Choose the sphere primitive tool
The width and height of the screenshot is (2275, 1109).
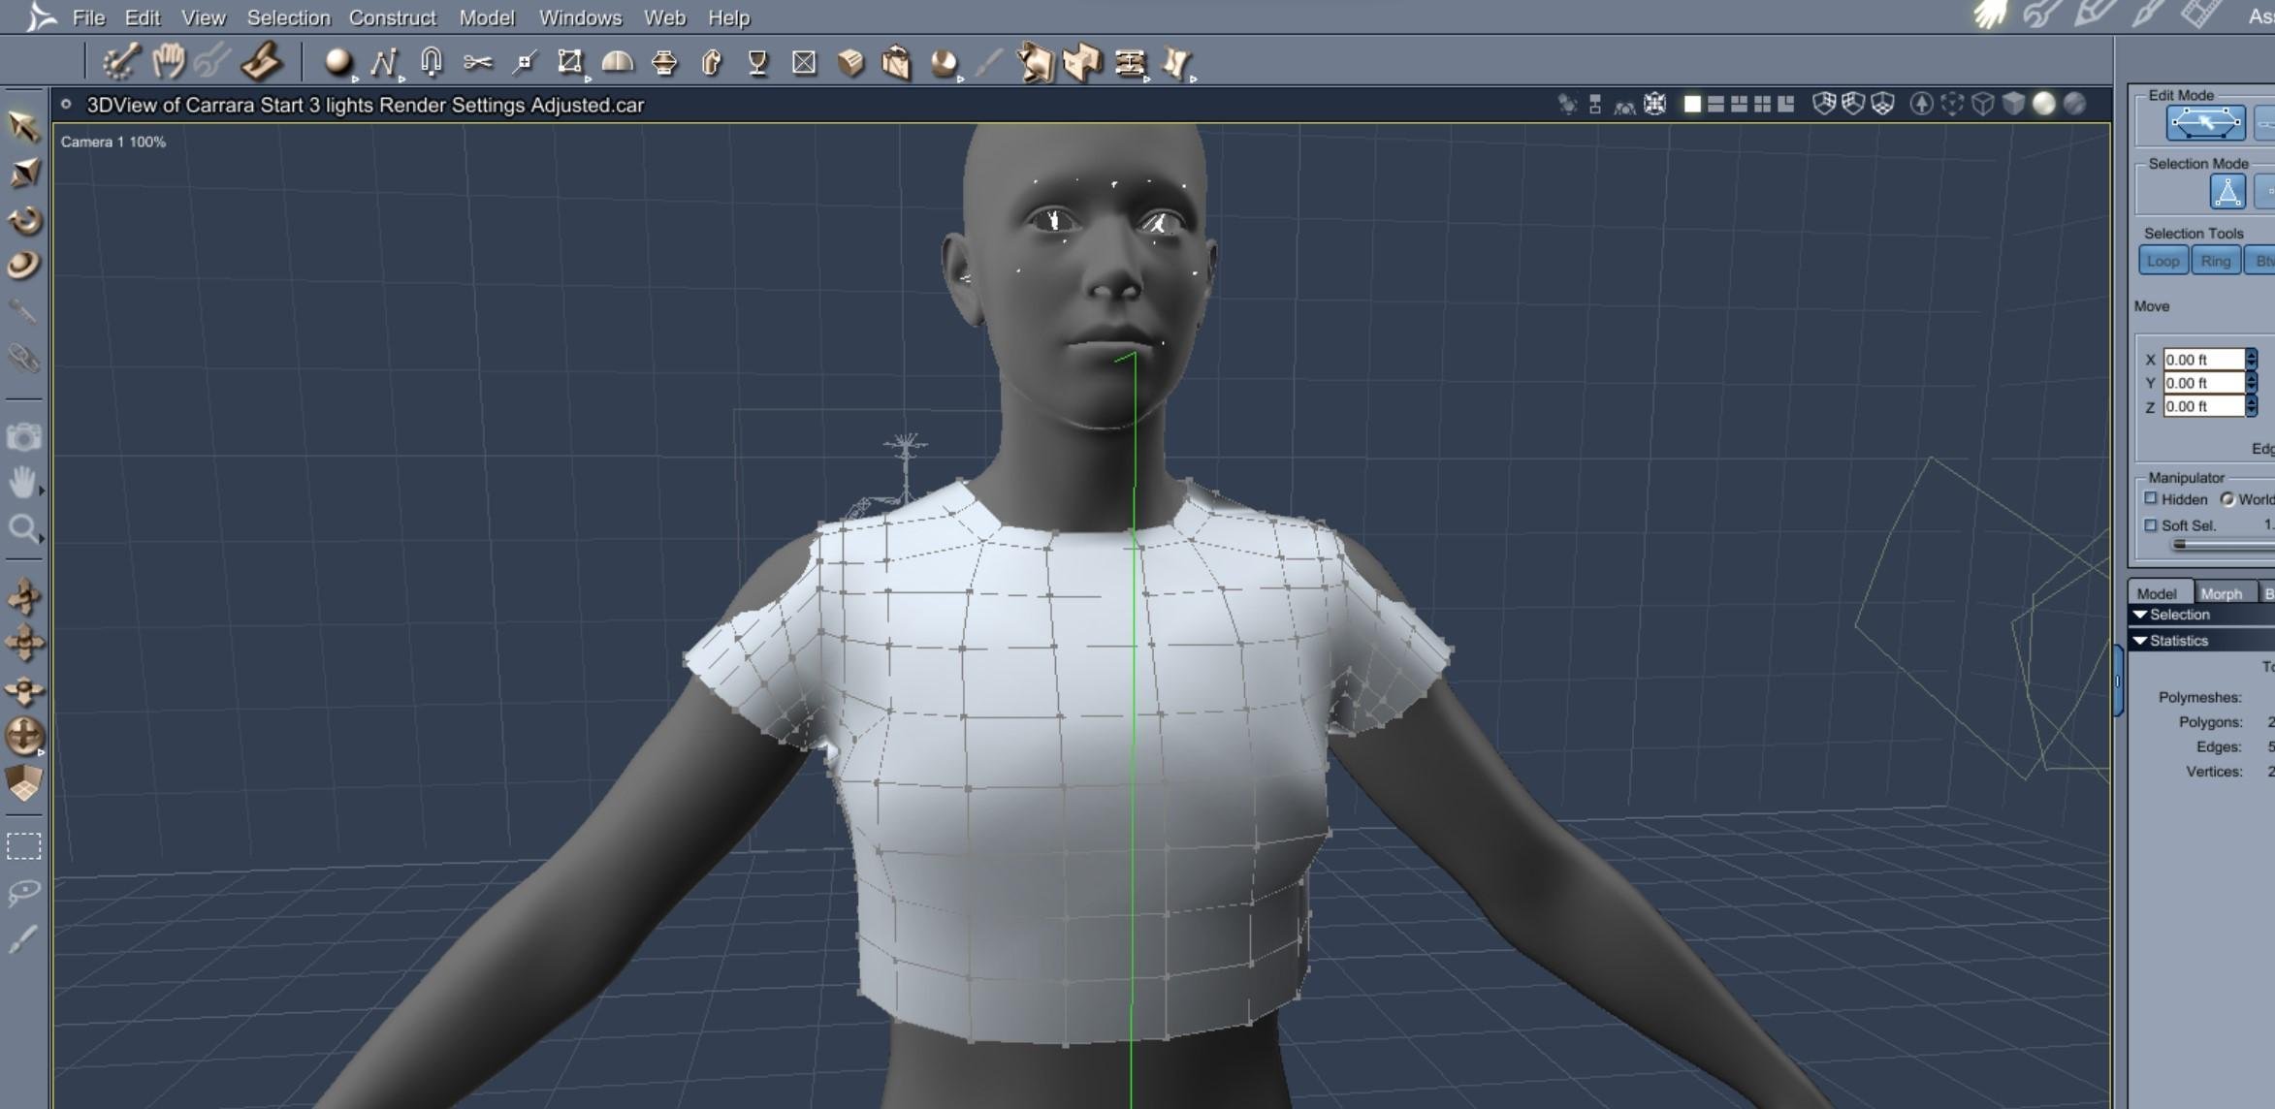pyautogui.click(x=337, y=63)
